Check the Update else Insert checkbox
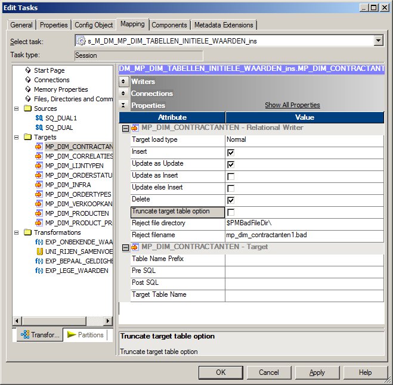Screen dimensions: 393x385 (x=231, y=188)
